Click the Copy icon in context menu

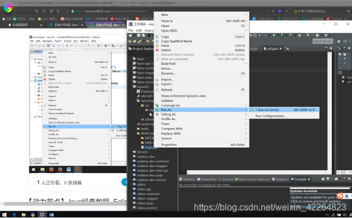(x=157, y=37)
